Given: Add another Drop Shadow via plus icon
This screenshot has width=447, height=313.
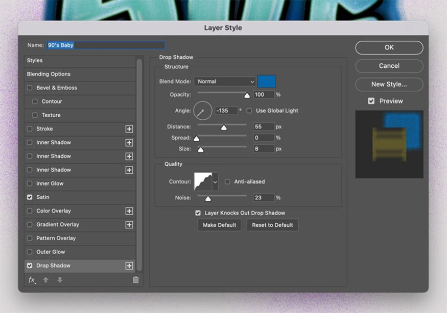Looking at the screenshot, I should click(x=129, y=266).
